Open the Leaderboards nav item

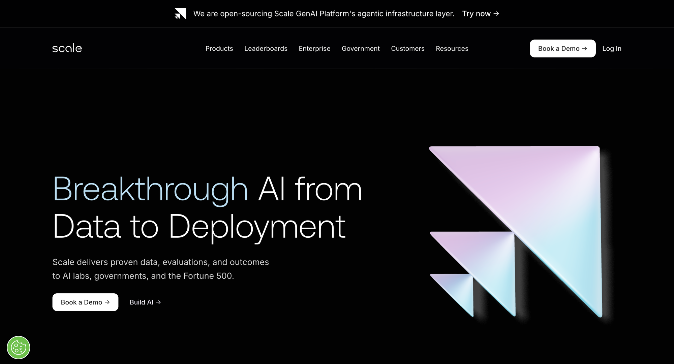[266, 48]
